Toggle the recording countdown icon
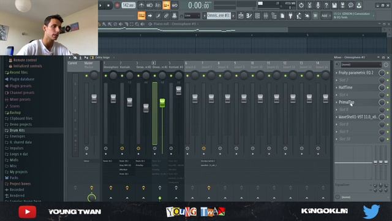Screen dimensions: 392x221 click(158, 5)
